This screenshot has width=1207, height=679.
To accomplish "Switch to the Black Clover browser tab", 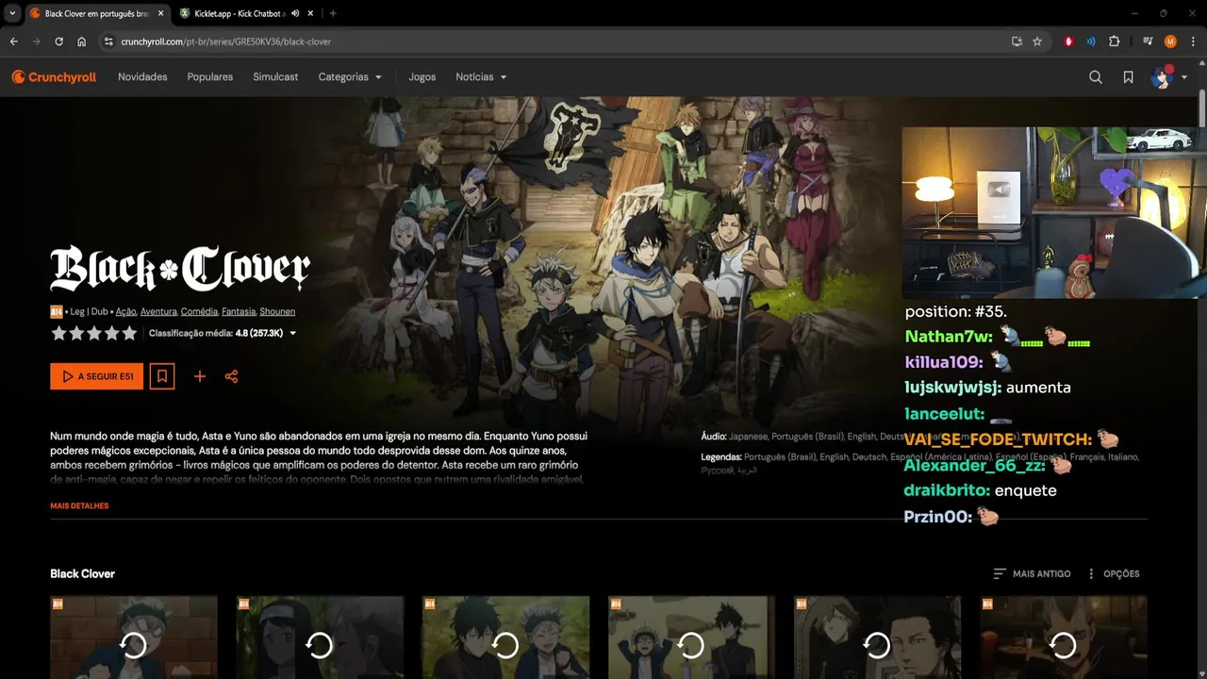I will pos(97,13).
